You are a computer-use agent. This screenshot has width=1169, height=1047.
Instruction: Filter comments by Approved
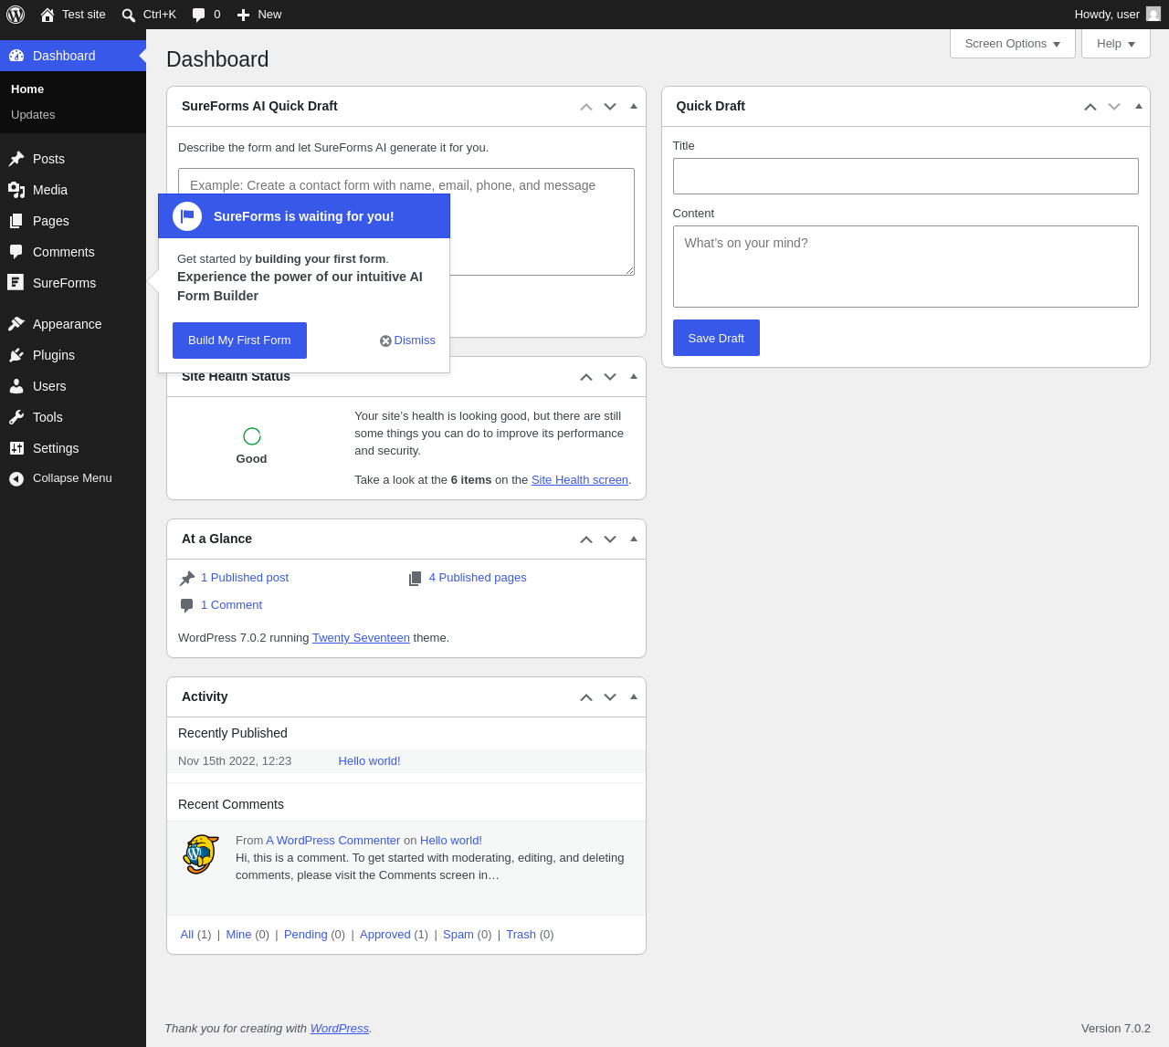(x=385, y=935)
